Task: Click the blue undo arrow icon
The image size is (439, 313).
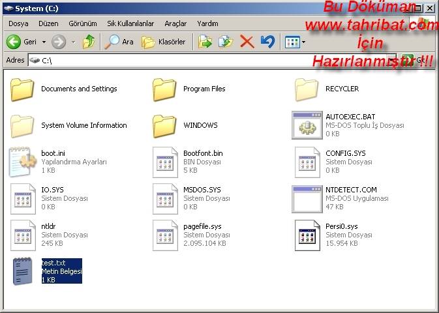Action: click(x=267, y=42)
